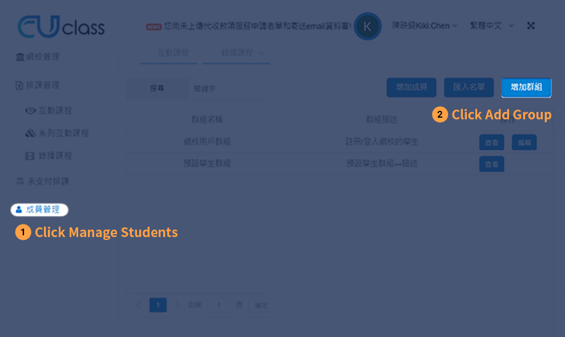This screenshot has width=565, height=337.
Task: Click the news notice about email資料
Action: [257, 26]
